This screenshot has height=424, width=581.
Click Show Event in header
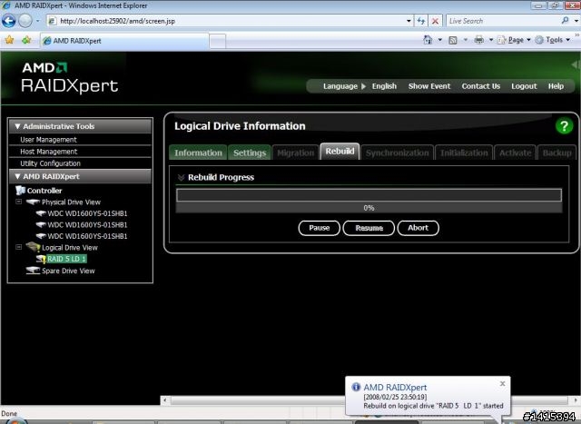[429, 86]
